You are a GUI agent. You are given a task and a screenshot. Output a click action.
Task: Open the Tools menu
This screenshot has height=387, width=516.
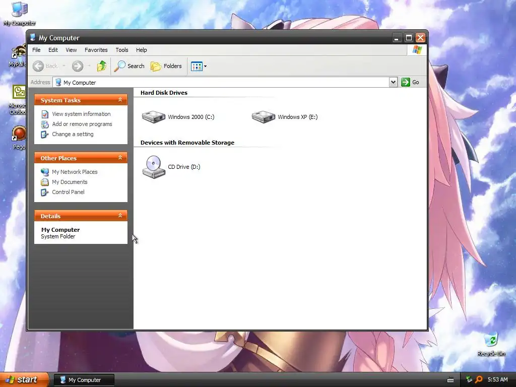click(x=122, y=50)
